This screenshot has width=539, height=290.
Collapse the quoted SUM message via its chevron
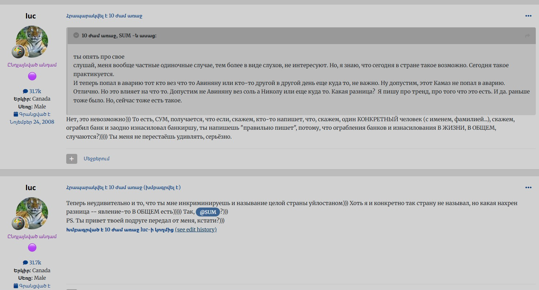[76, 35]
